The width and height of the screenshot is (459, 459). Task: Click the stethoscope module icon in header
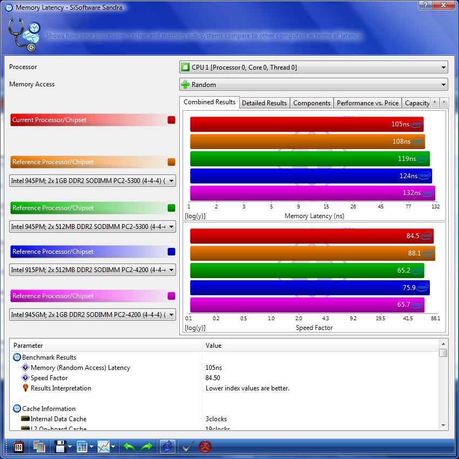(x=24, y=35)
